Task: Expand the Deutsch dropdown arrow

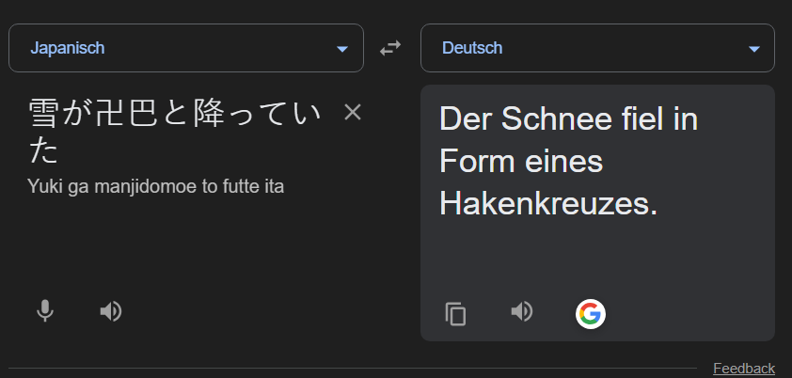Action: pos(753,49)
